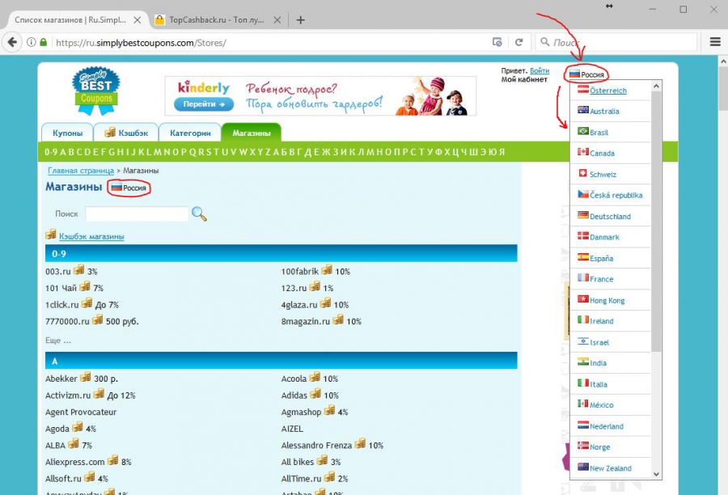Click the browser back arrow button
728x495 pixels.
click(x=12, y=42)
